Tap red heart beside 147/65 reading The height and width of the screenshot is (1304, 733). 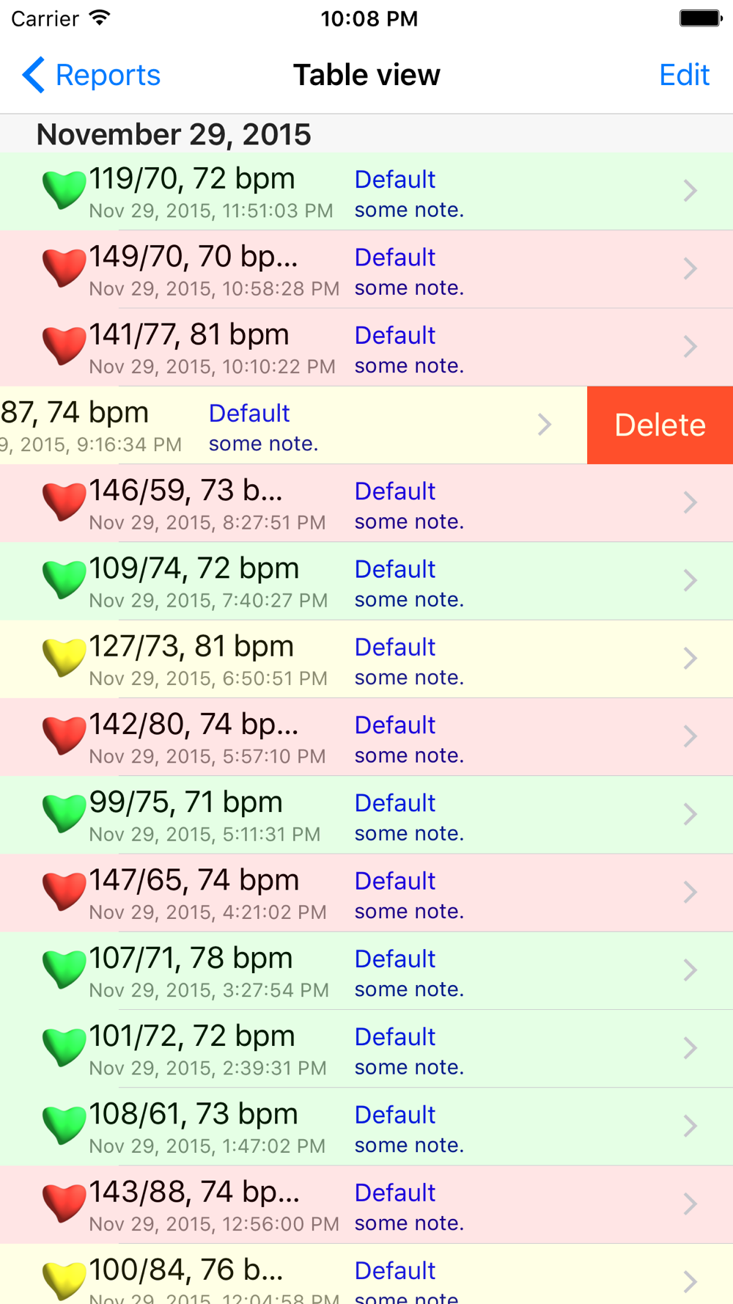[x=64, y=891]
